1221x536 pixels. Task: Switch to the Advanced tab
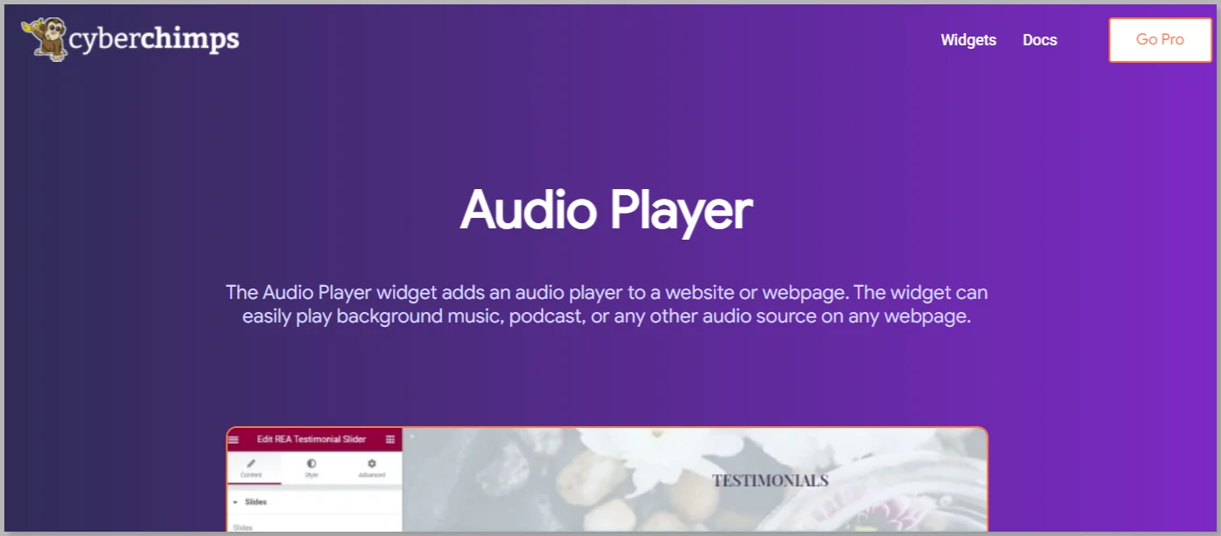click(371, 468)
